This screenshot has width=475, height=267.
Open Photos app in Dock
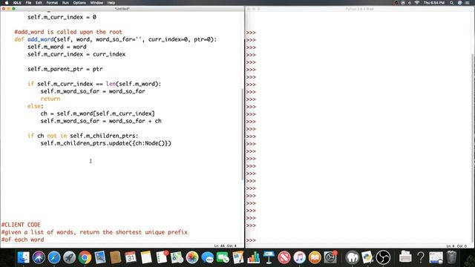click(x=192, y=257)
